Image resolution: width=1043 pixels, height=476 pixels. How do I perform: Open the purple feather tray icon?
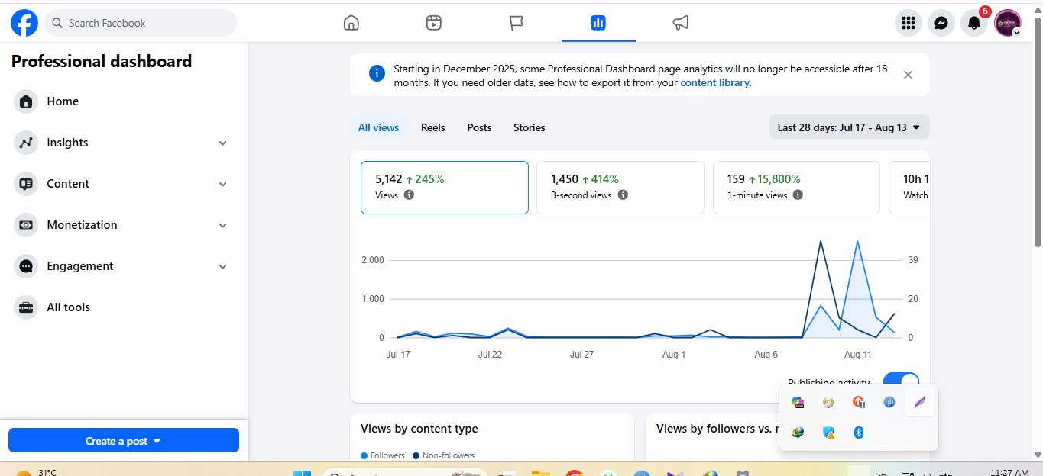pyautogui.click(x=920, y=402)
